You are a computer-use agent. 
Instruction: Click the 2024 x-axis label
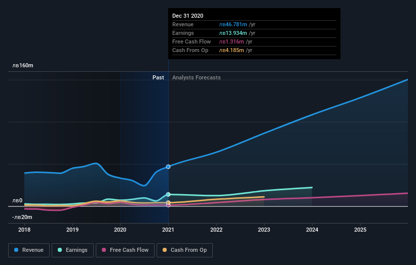(312, 230)
